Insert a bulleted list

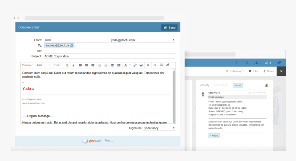[100, 65]
